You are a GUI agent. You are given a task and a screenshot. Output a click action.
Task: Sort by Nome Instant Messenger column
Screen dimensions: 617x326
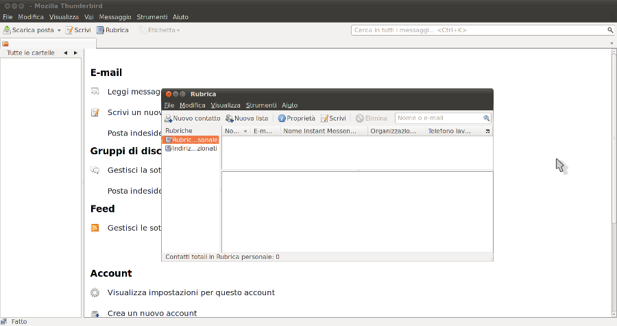324,131
